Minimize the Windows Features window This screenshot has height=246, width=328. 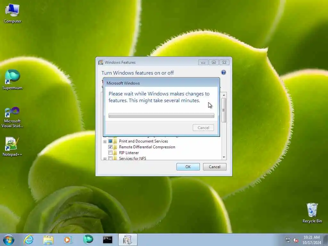click(203, 62)
